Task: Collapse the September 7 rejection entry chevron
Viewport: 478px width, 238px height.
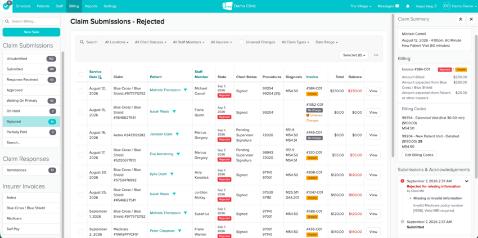Action: (466, 181)
